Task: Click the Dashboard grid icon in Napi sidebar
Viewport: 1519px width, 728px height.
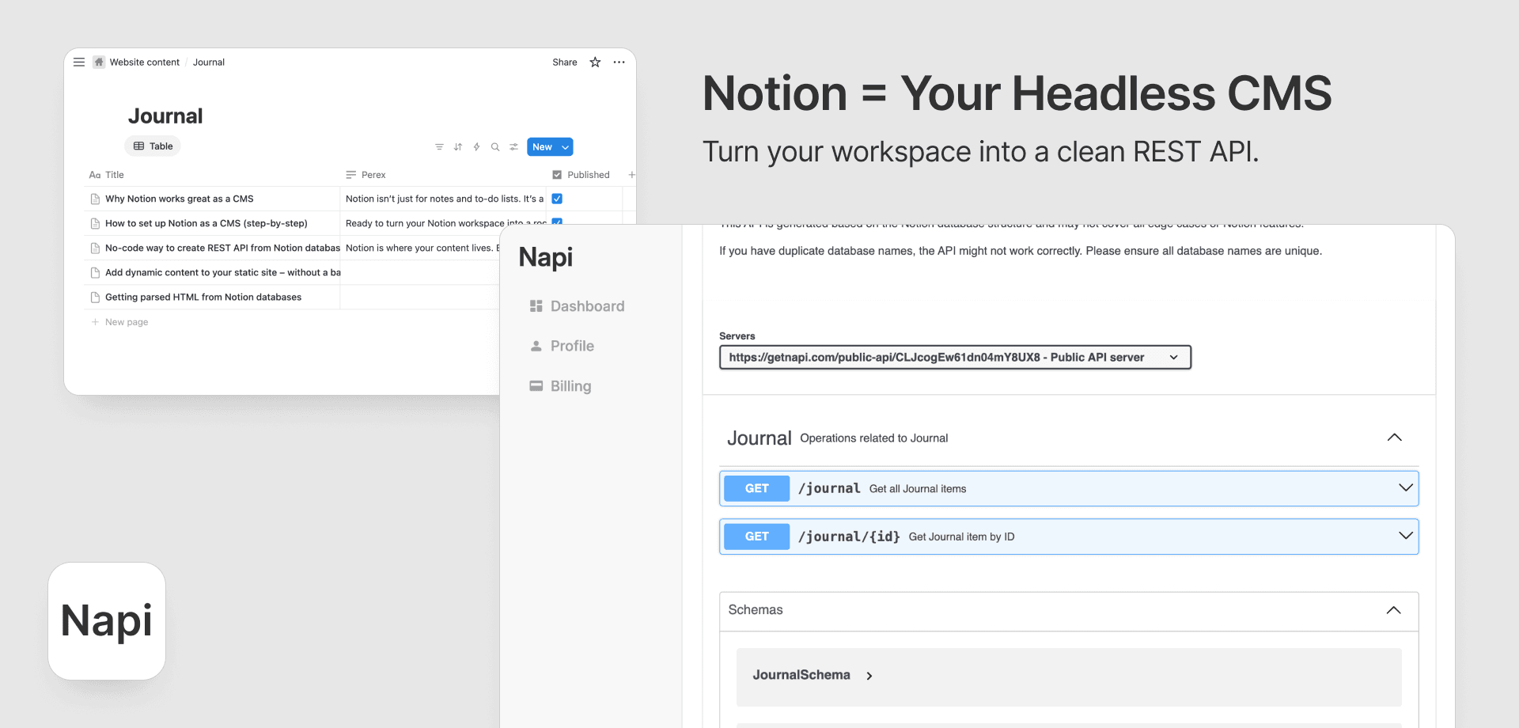Action: [x=536, y=306]
